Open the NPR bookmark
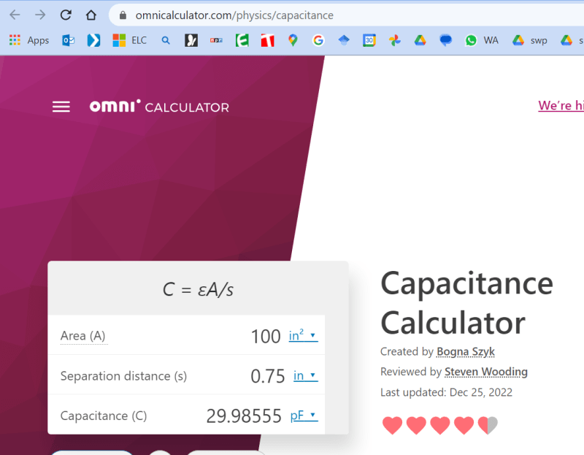The width and height of the screenshot is (584, 455). pos(216,40)
